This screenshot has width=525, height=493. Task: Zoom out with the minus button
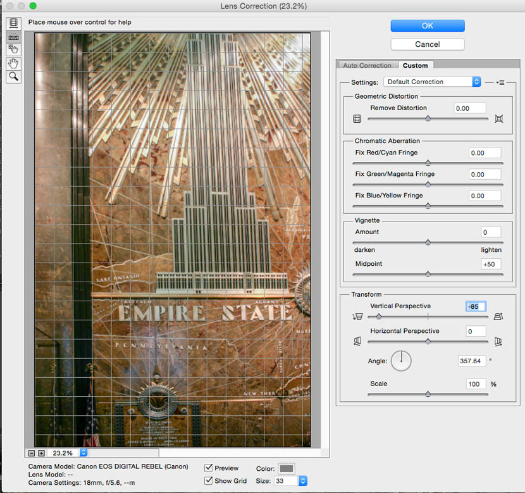[x=32, y=453]
